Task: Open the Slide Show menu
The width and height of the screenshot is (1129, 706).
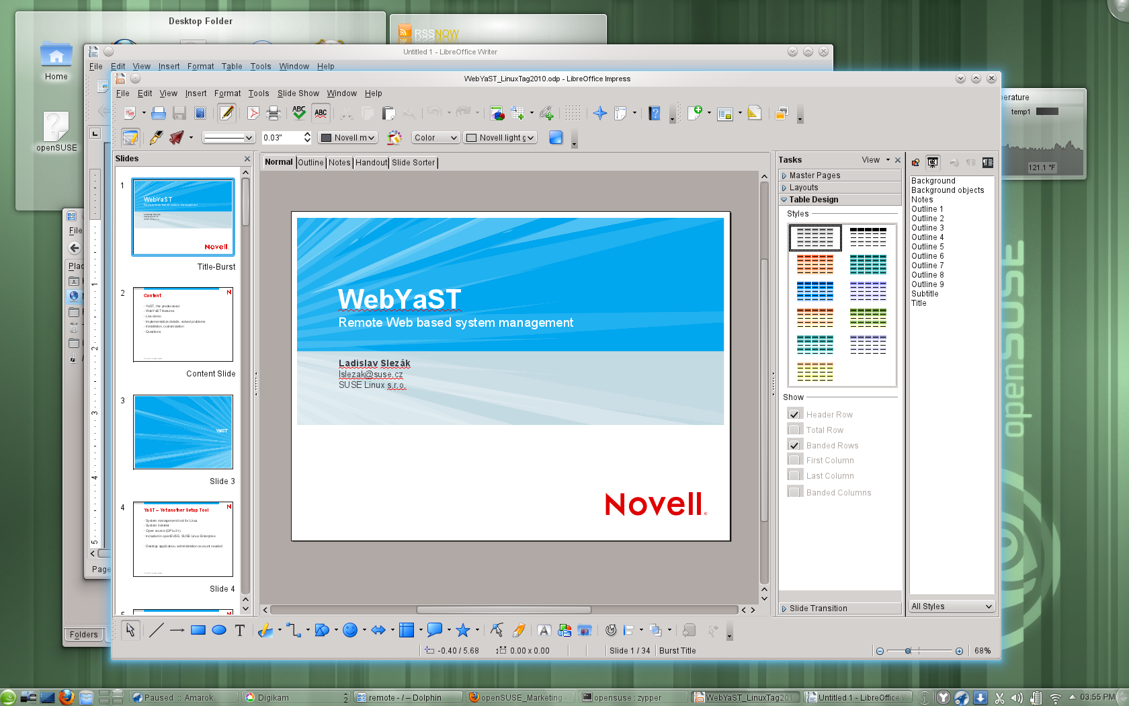Action: click(x=298, y=93)
